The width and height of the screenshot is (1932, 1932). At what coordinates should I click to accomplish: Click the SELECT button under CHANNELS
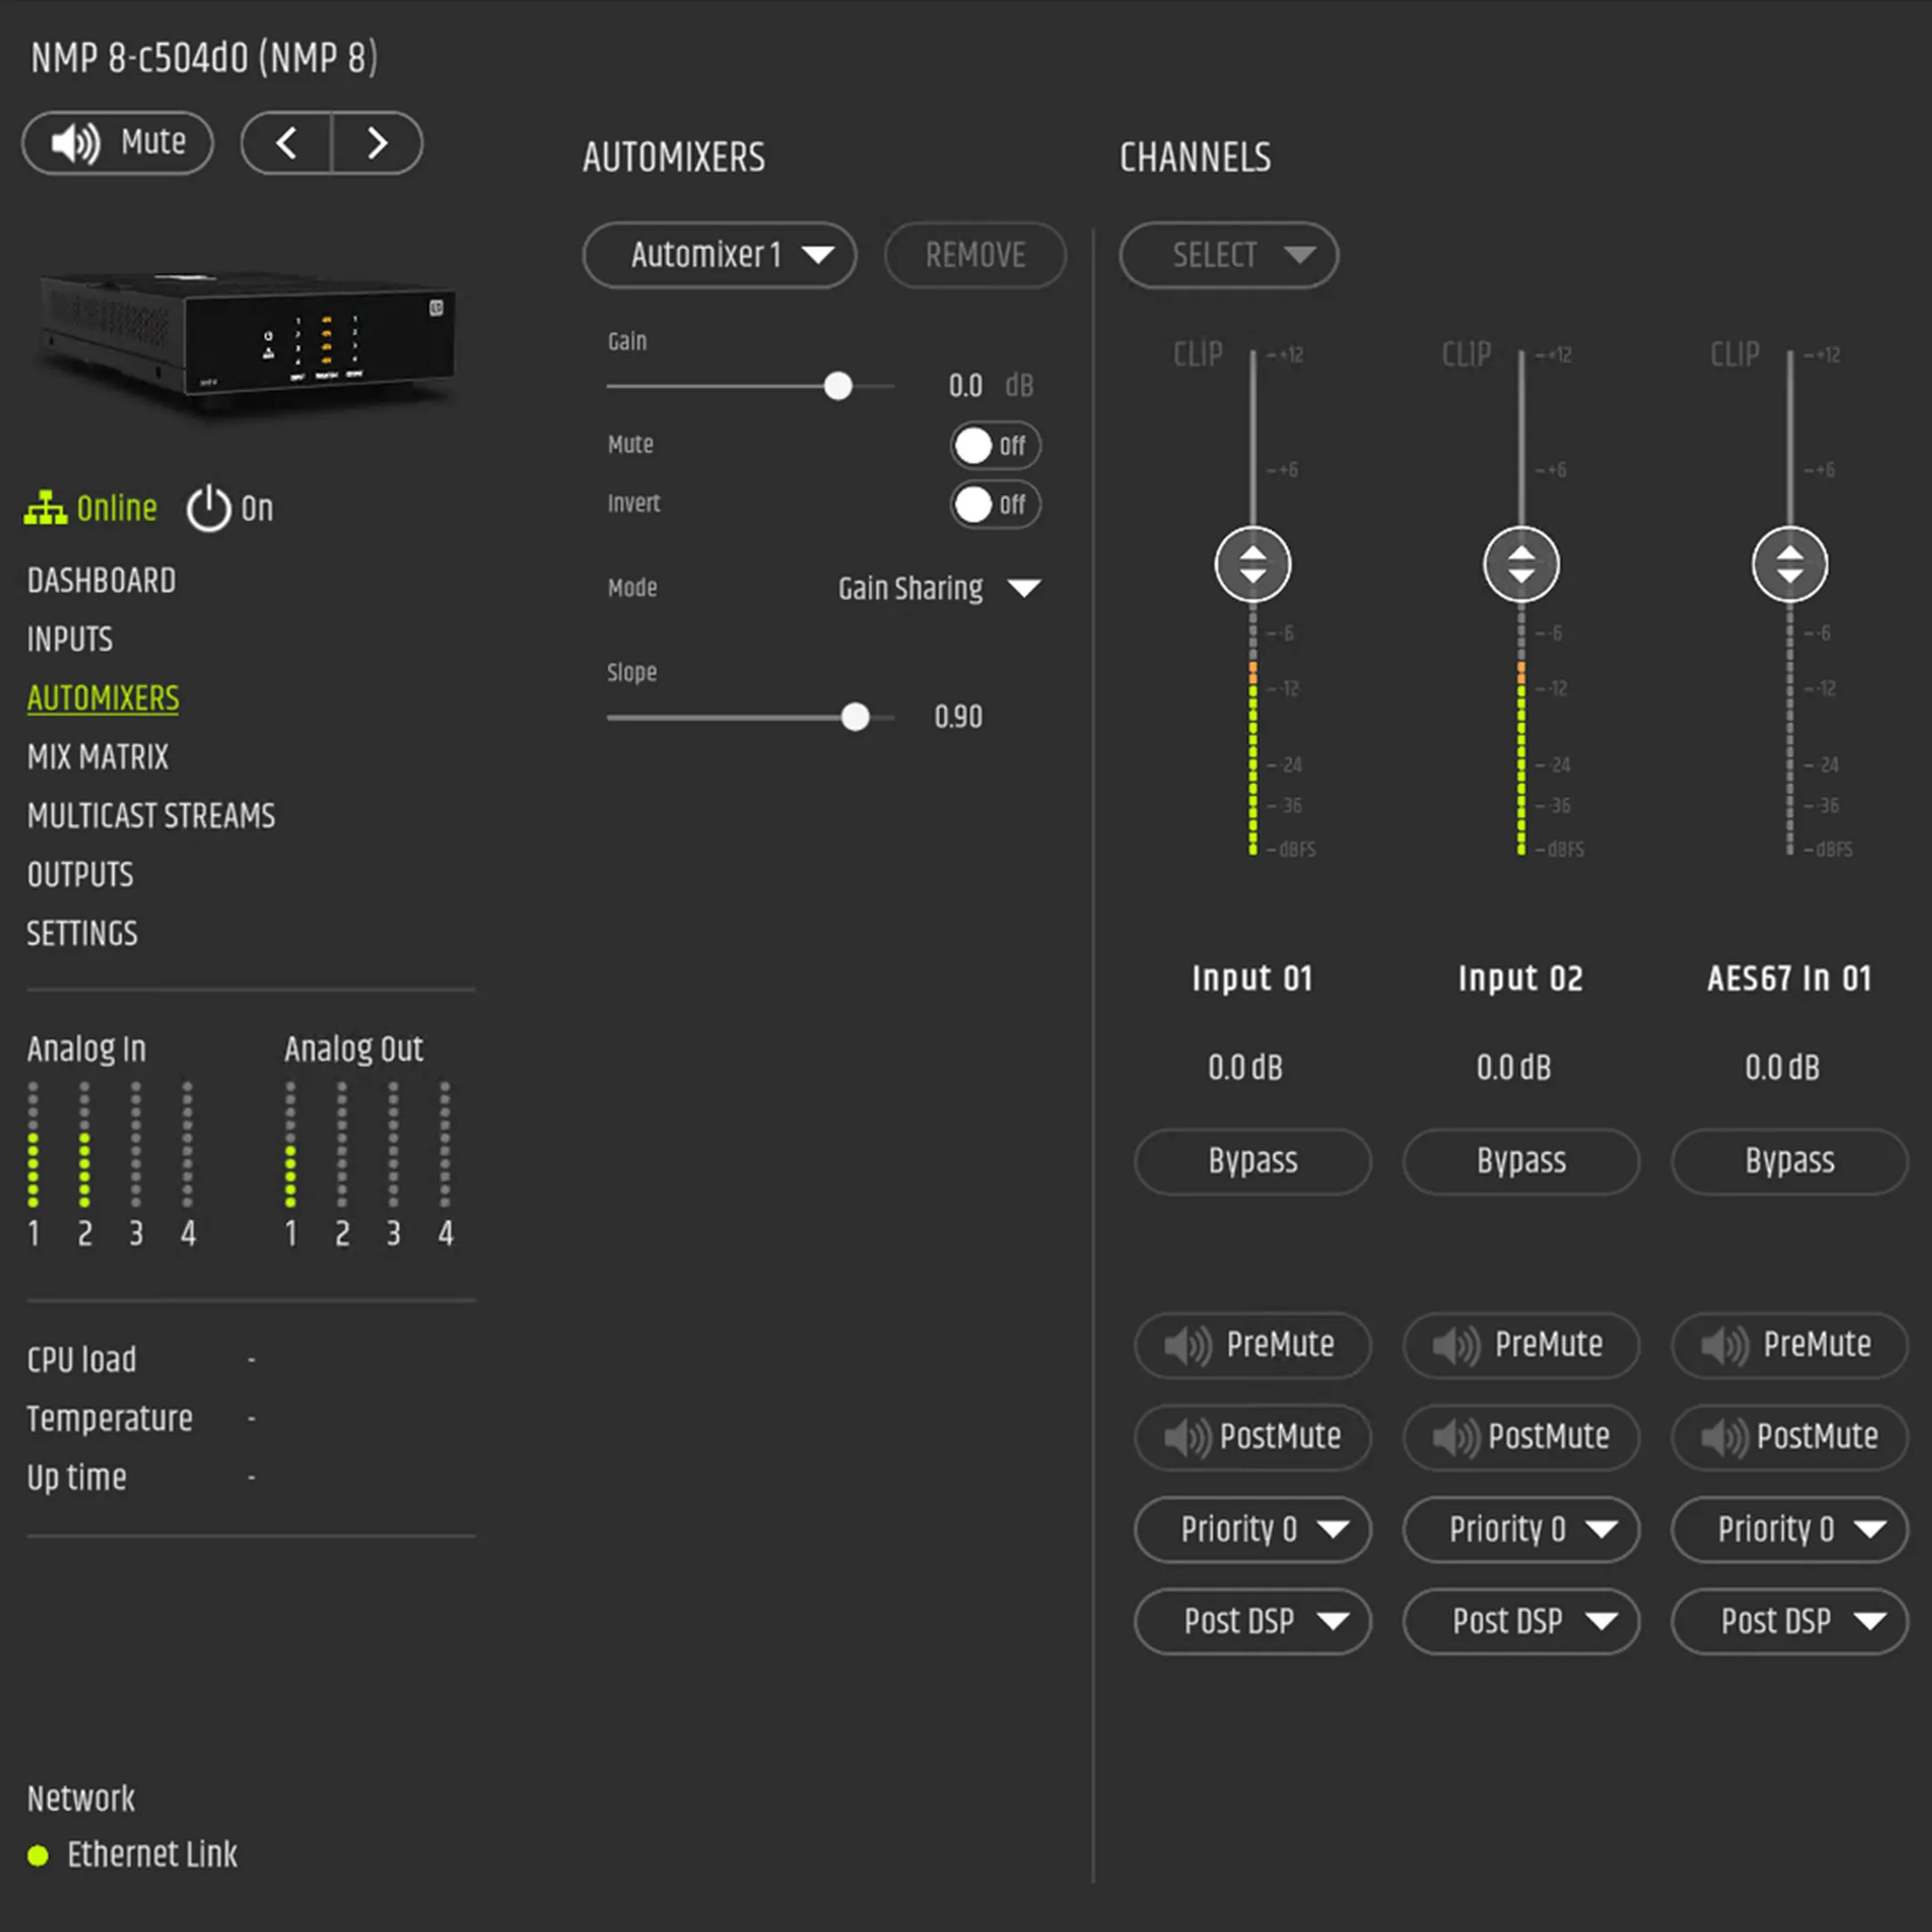pyautogui.click(x=1228, y=256)
